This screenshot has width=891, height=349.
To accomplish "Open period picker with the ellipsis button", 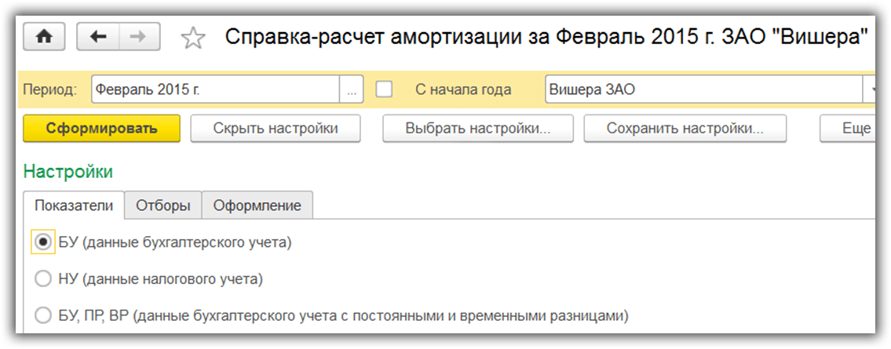I will [x=351, y=89].
